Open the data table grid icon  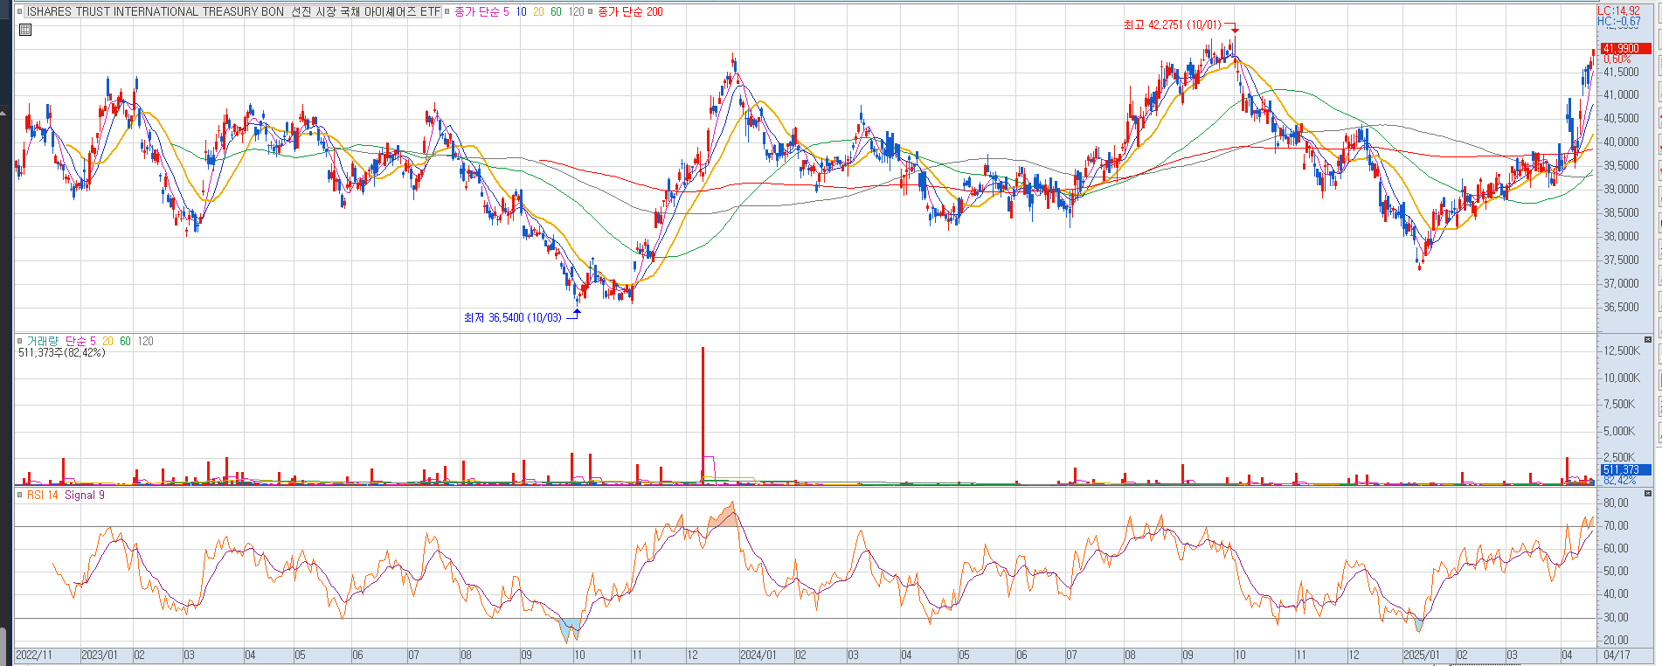(25, 30)
